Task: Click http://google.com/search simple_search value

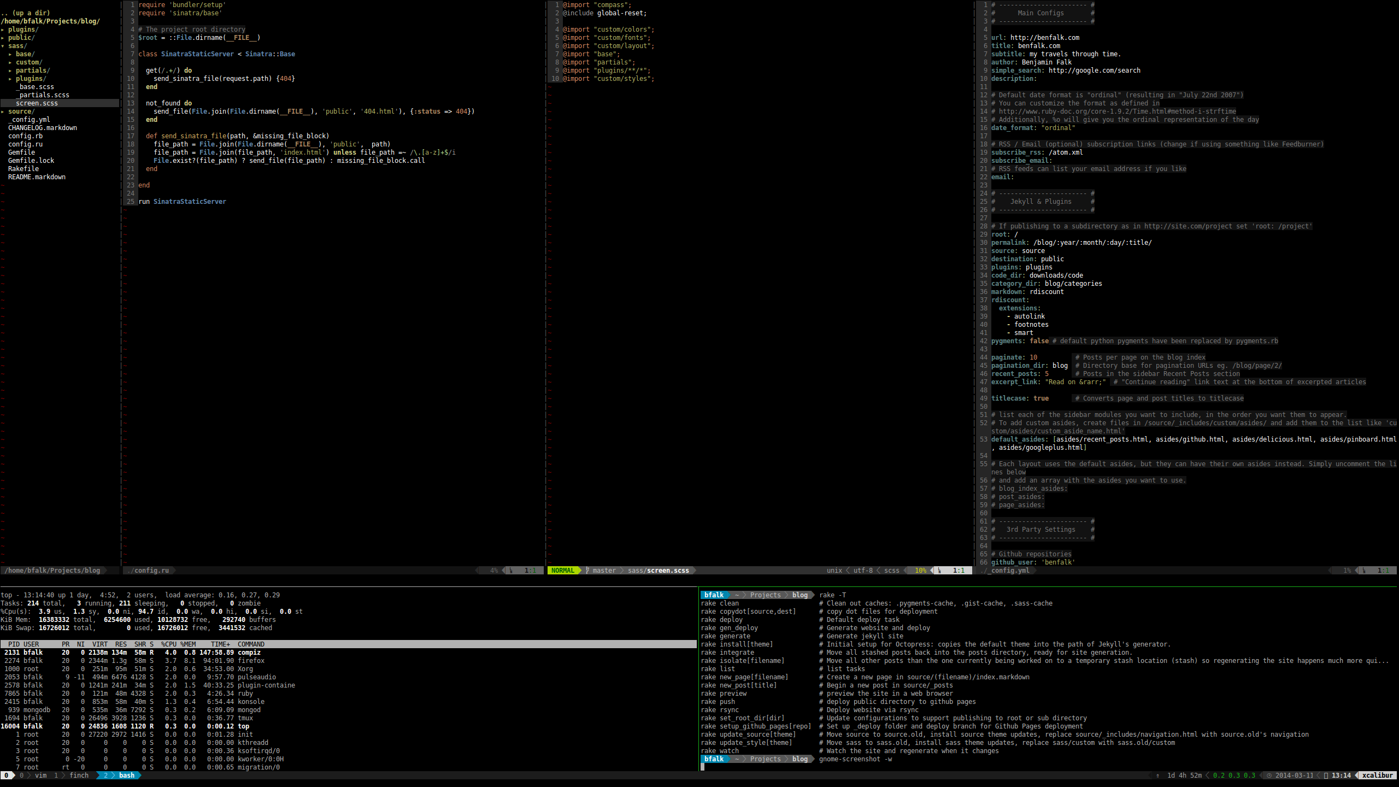Action: point(1095,71)
